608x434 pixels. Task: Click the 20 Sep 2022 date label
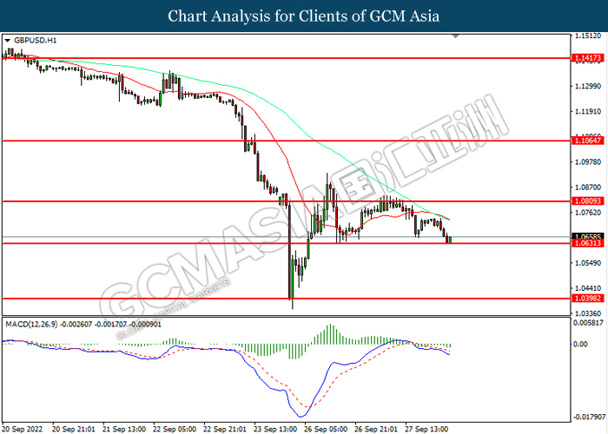point(23,430)
